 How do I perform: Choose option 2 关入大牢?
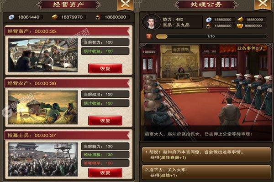[206, 172]
